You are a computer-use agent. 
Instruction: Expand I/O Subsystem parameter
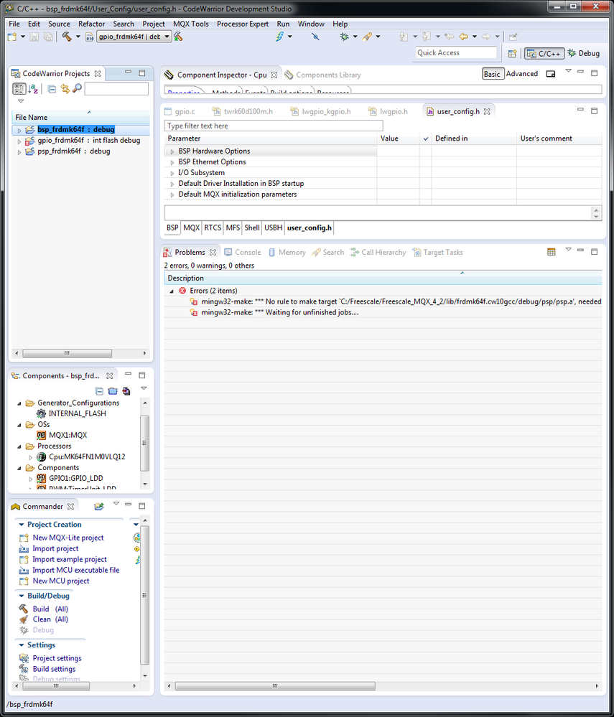point(172,173)
